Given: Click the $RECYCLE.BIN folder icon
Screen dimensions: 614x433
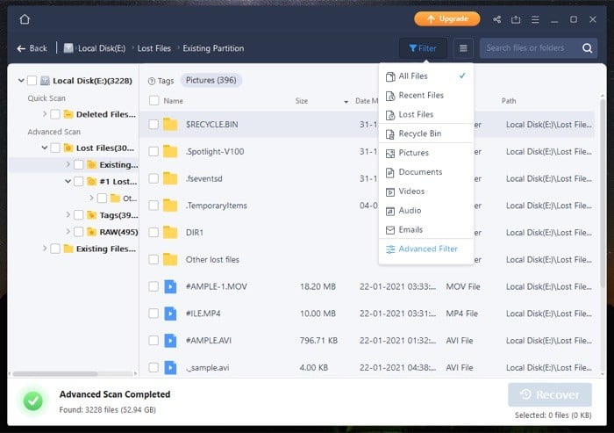Looking at the screenshot, I should (x=170, y=125).
